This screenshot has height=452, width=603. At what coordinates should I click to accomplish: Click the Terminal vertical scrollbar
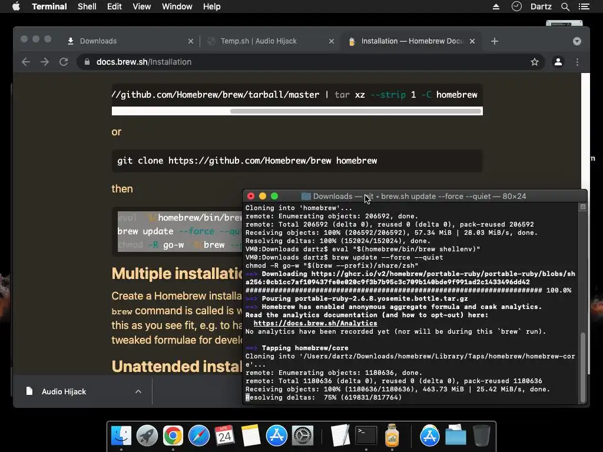pos(583,367)
